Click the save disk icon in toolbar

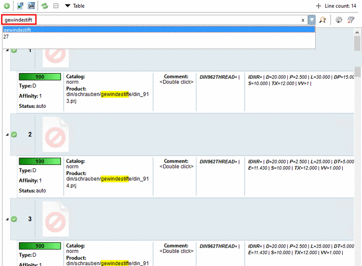click(31, 5)
